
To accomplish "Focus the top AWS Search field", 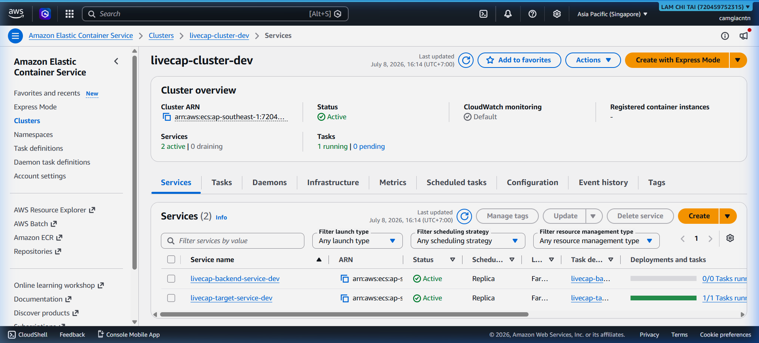I will tap(215, 14).
